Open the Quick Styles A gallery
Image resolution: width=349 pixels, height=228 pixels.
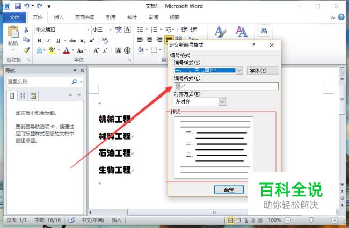(220, 31)
